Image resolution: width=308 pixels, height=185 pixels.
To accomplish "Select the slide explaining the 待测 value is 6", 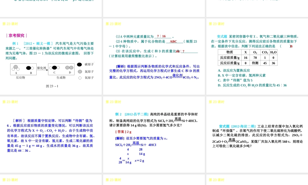I will (51, 135).
